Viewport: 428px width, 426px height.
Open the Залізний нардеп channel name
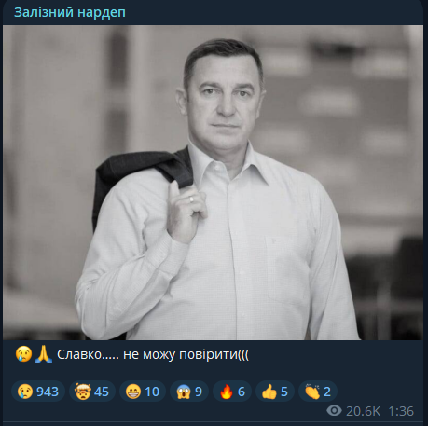tap(70, 12)
